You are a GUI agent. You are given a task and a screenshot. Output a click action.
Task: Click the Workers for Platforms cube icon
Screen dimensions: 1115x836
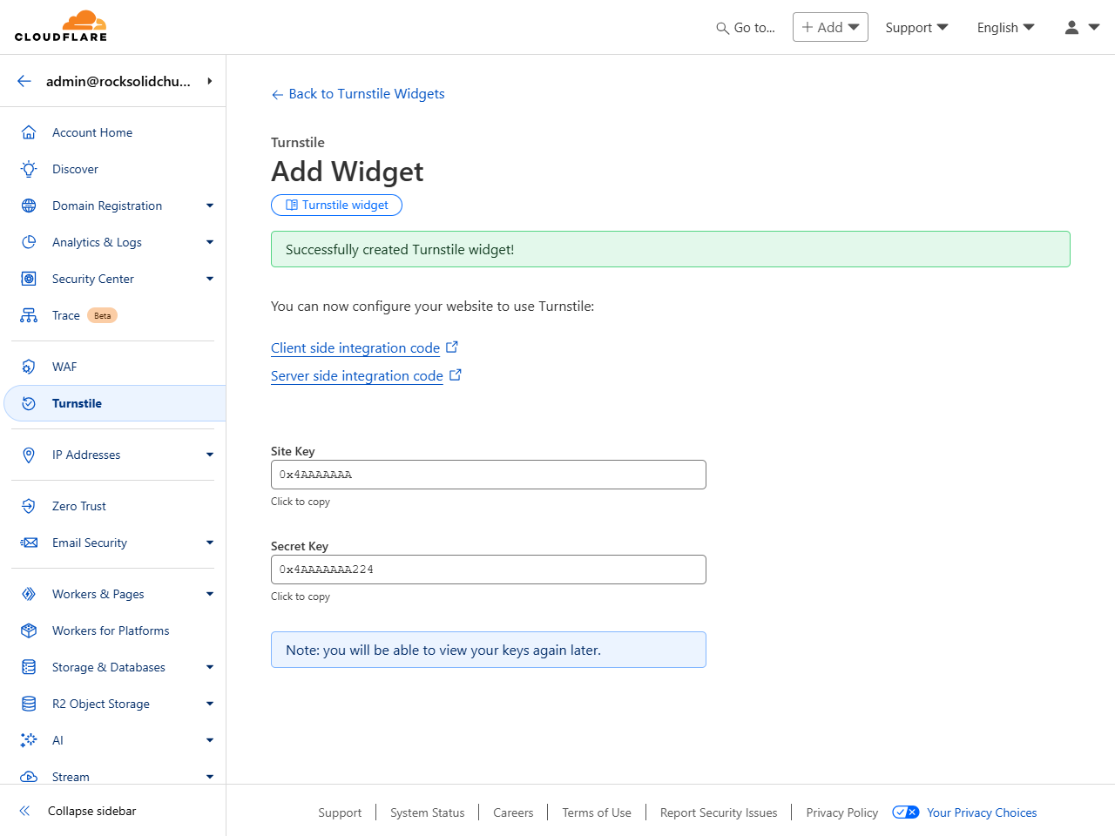tap(29, 630)
